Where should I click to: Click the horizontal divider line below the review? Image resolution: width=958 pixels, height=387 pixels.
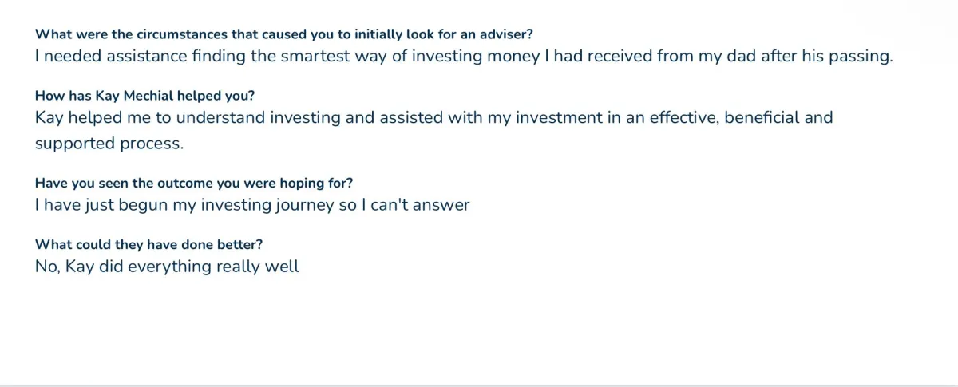pos(479,385)
